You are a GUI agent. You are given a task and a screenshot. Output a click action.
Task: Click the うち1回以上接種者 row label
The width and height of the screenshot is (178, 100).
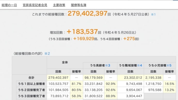pos(31,84)
